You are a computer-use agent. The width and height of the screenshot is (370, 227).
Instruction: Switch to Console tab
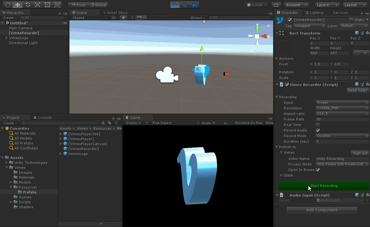[x=42, y=118]
